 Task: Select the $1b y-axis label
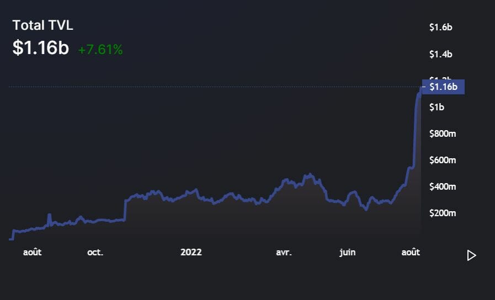pyautogui.click(x=437, y=107)
